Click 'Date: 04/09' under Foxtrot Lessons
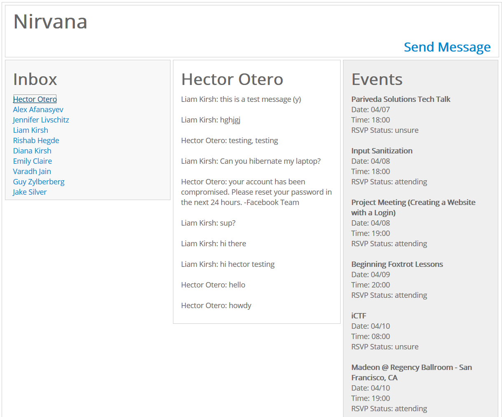502x417 pixels. tap(371, 274)
